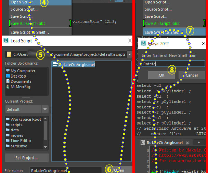Choose Save Script to Shelf in left menu
The width and height of the screenshot is (208, 173).
pos(40,32)
